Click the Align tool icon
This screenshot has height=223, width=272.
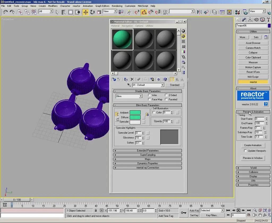tap(206, 12)
